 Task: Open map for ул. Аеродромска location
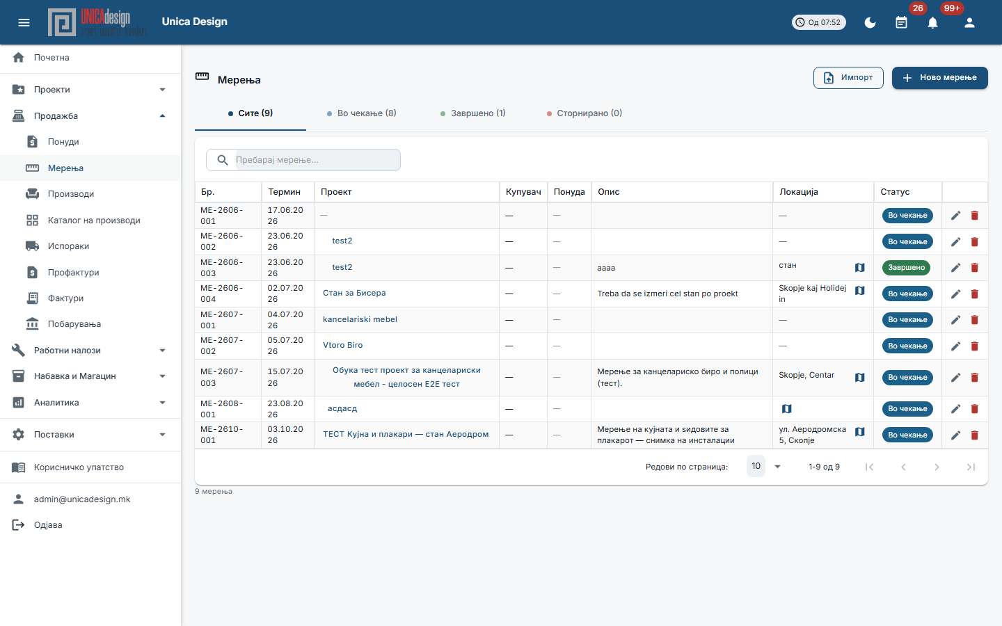pos(860,432)
